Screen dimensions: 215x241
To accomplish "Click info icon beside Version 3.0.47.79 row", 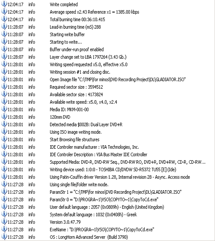I will click(x=4, y=222).
